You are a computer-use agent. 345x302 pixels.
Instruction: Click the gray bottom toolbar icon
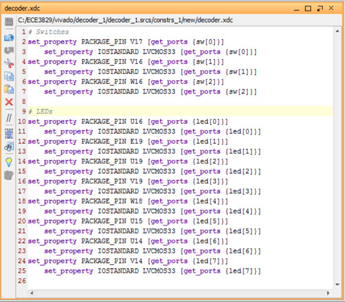tap(9, 176)
